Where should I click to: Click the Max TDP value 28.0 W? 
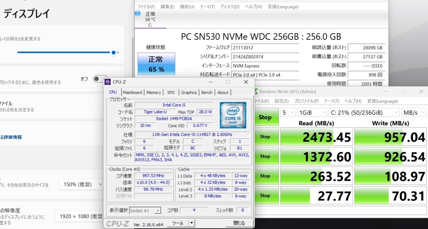point(205,112)
